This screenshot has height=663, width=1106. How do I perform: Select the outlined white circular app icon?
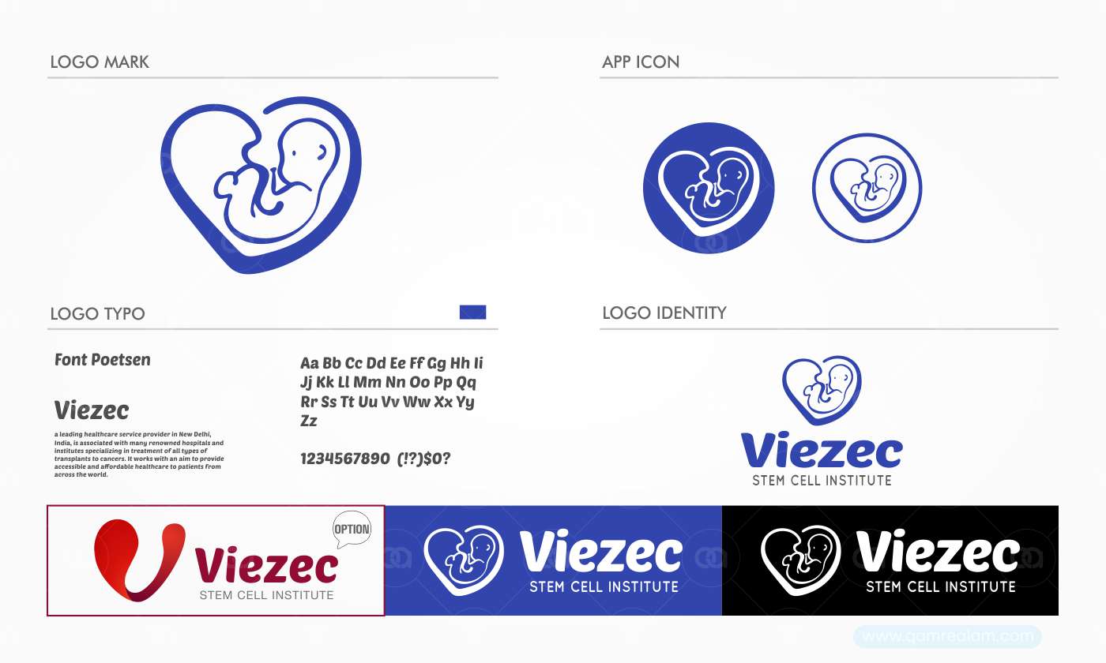click(867, 188)
